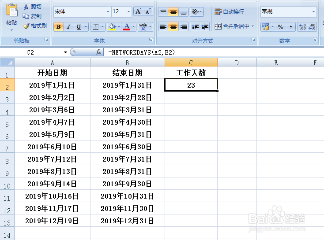
Task: Open the font name 宋体 dropdown
Action: (108, 11)
